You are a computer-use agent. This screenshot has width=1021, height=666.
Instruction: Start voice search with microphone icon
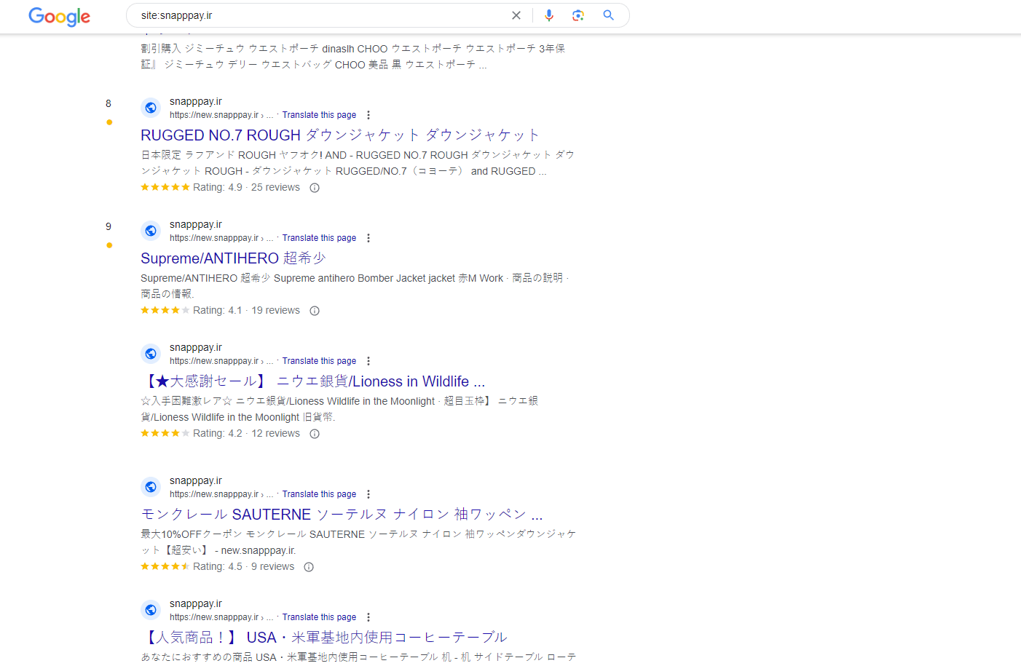tap(548, 15)
